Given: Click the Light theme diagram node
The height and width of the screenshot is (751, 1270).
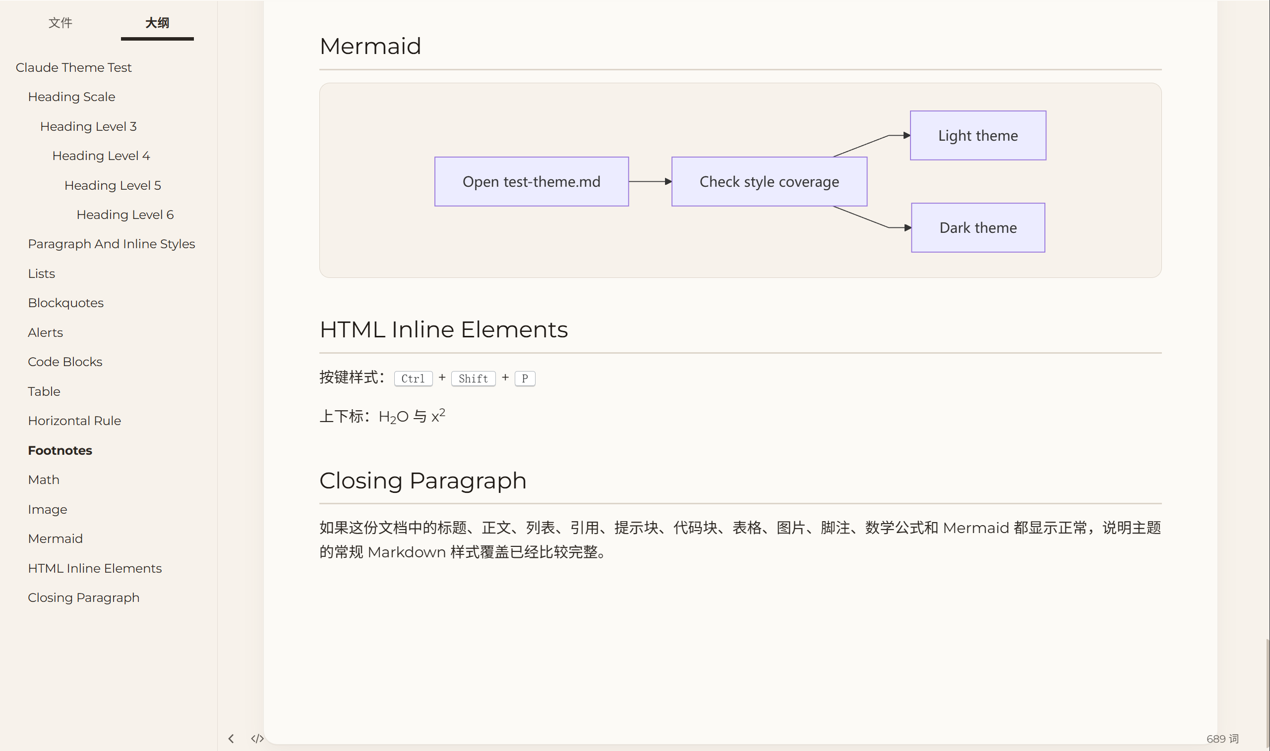Looking at the screenshot, I should point(978,136).
